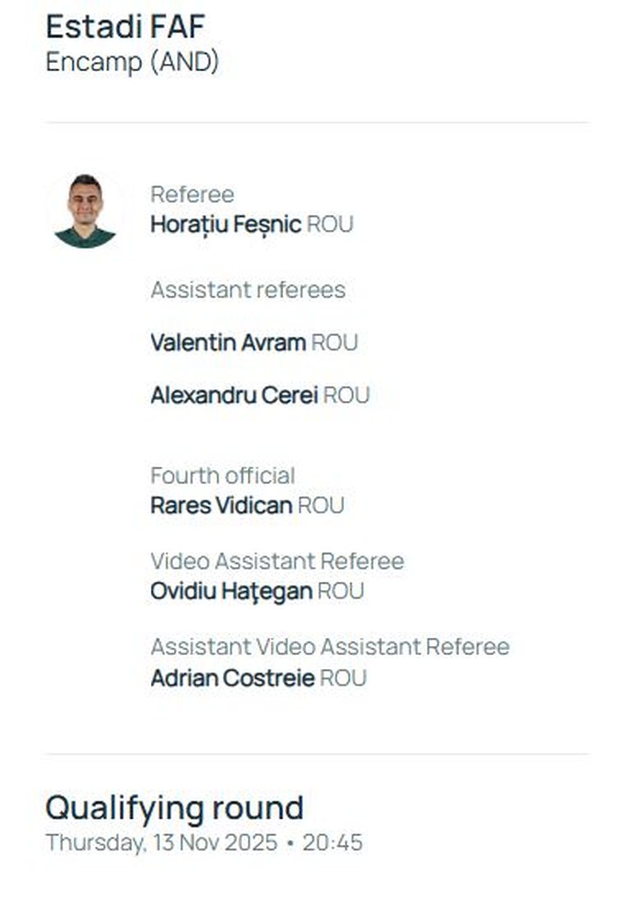This screenshot has height=903, width=623.
Task: Select assistant referee Valentin Avram
Action: point(228,342)
